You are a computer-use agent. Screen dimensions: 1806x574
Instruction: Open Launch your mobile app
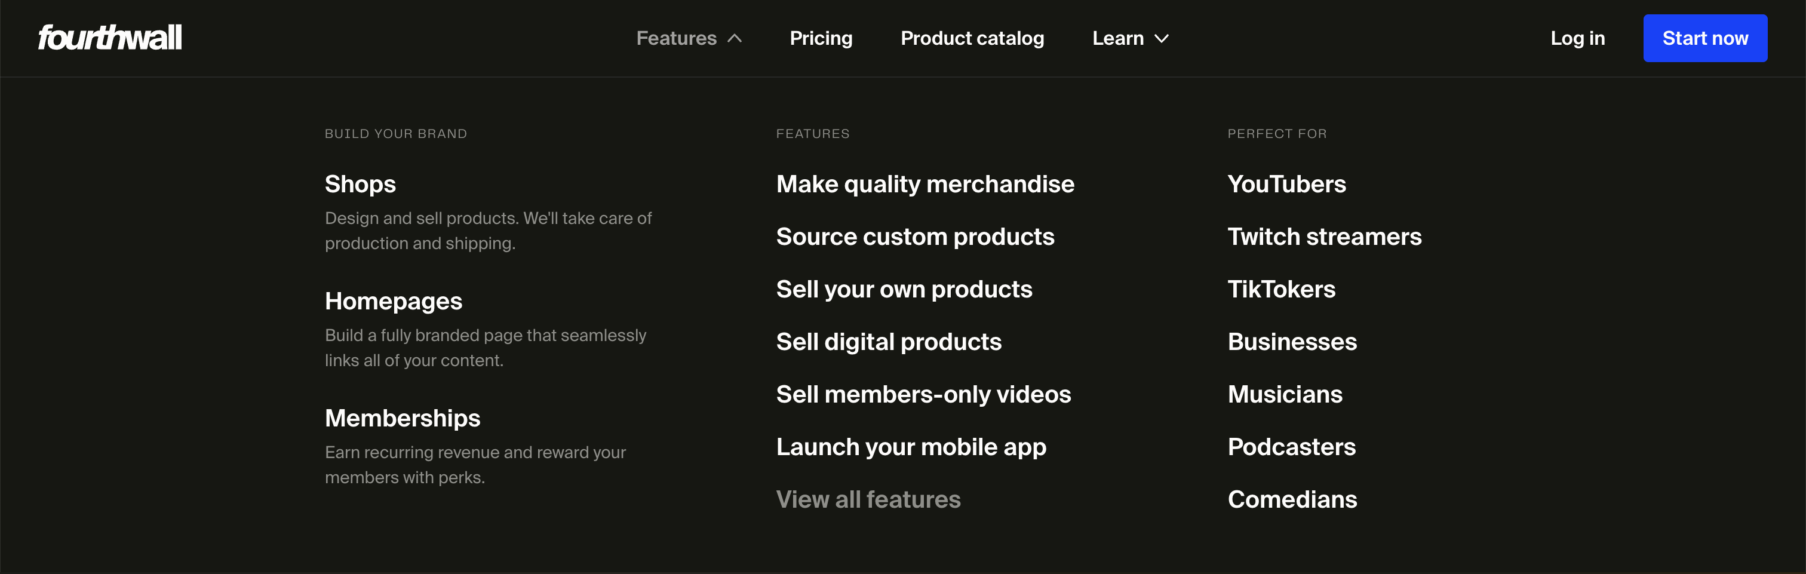click(911, 447)
